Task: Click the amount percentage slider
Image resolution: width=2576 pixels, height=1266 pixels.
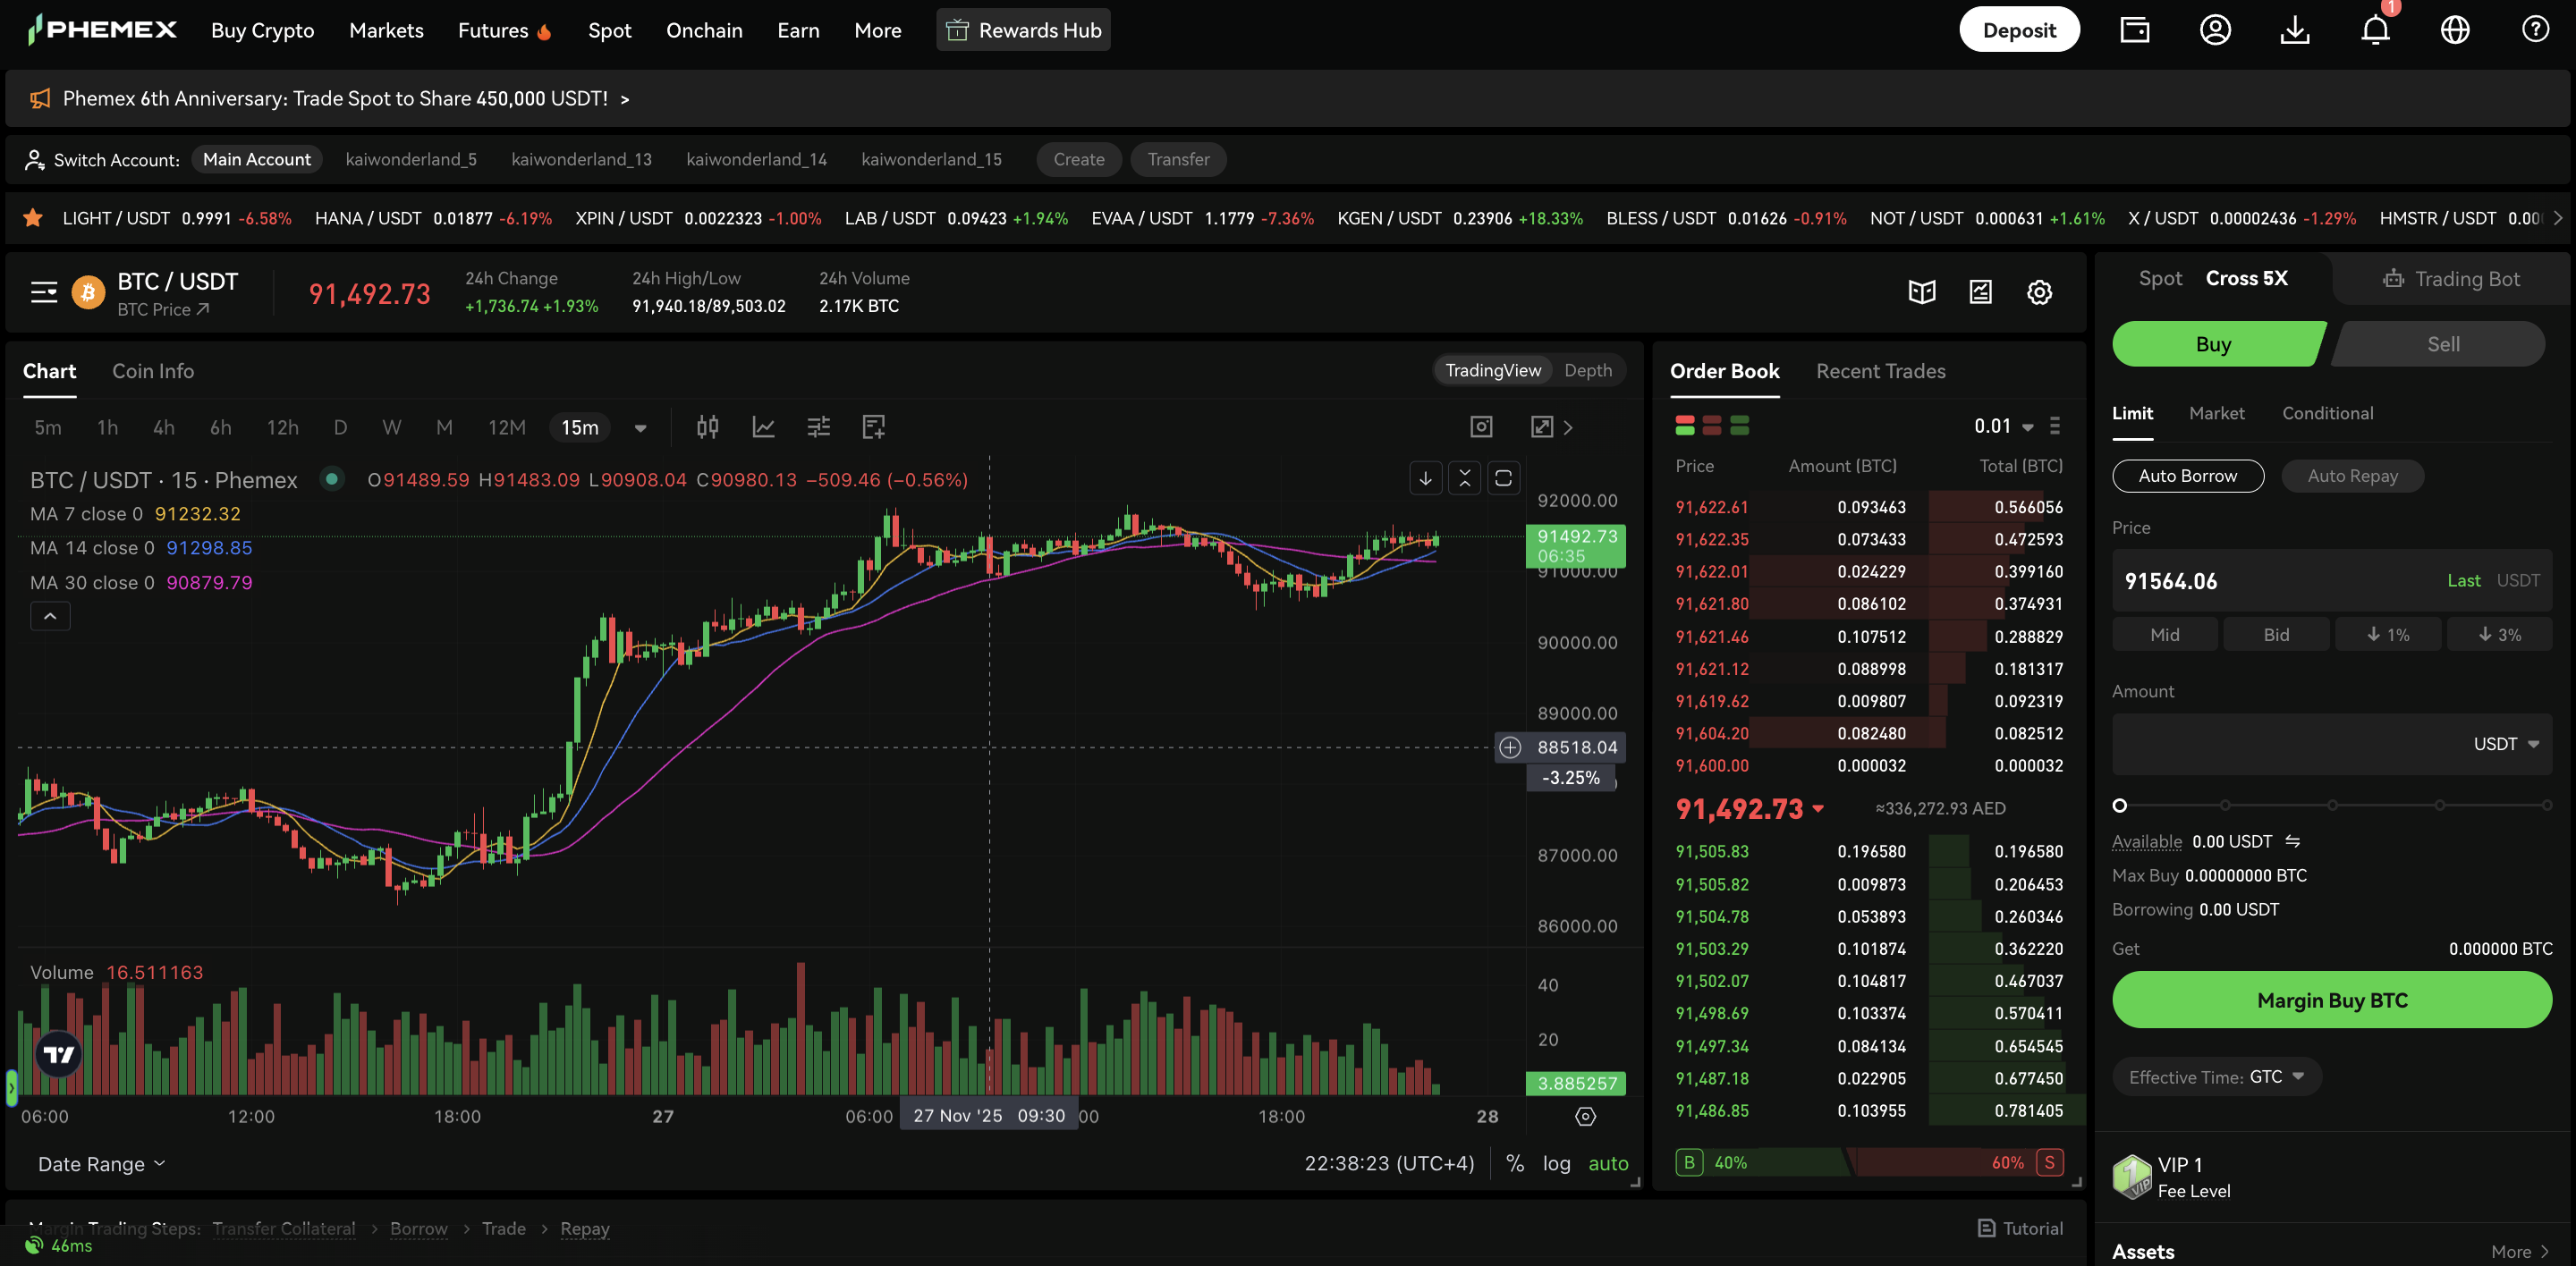Action: [2331, 806]
